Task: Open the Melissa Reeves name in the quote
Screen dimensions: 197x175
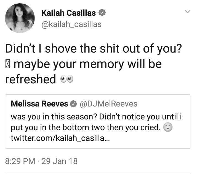Action: point(39,104)
